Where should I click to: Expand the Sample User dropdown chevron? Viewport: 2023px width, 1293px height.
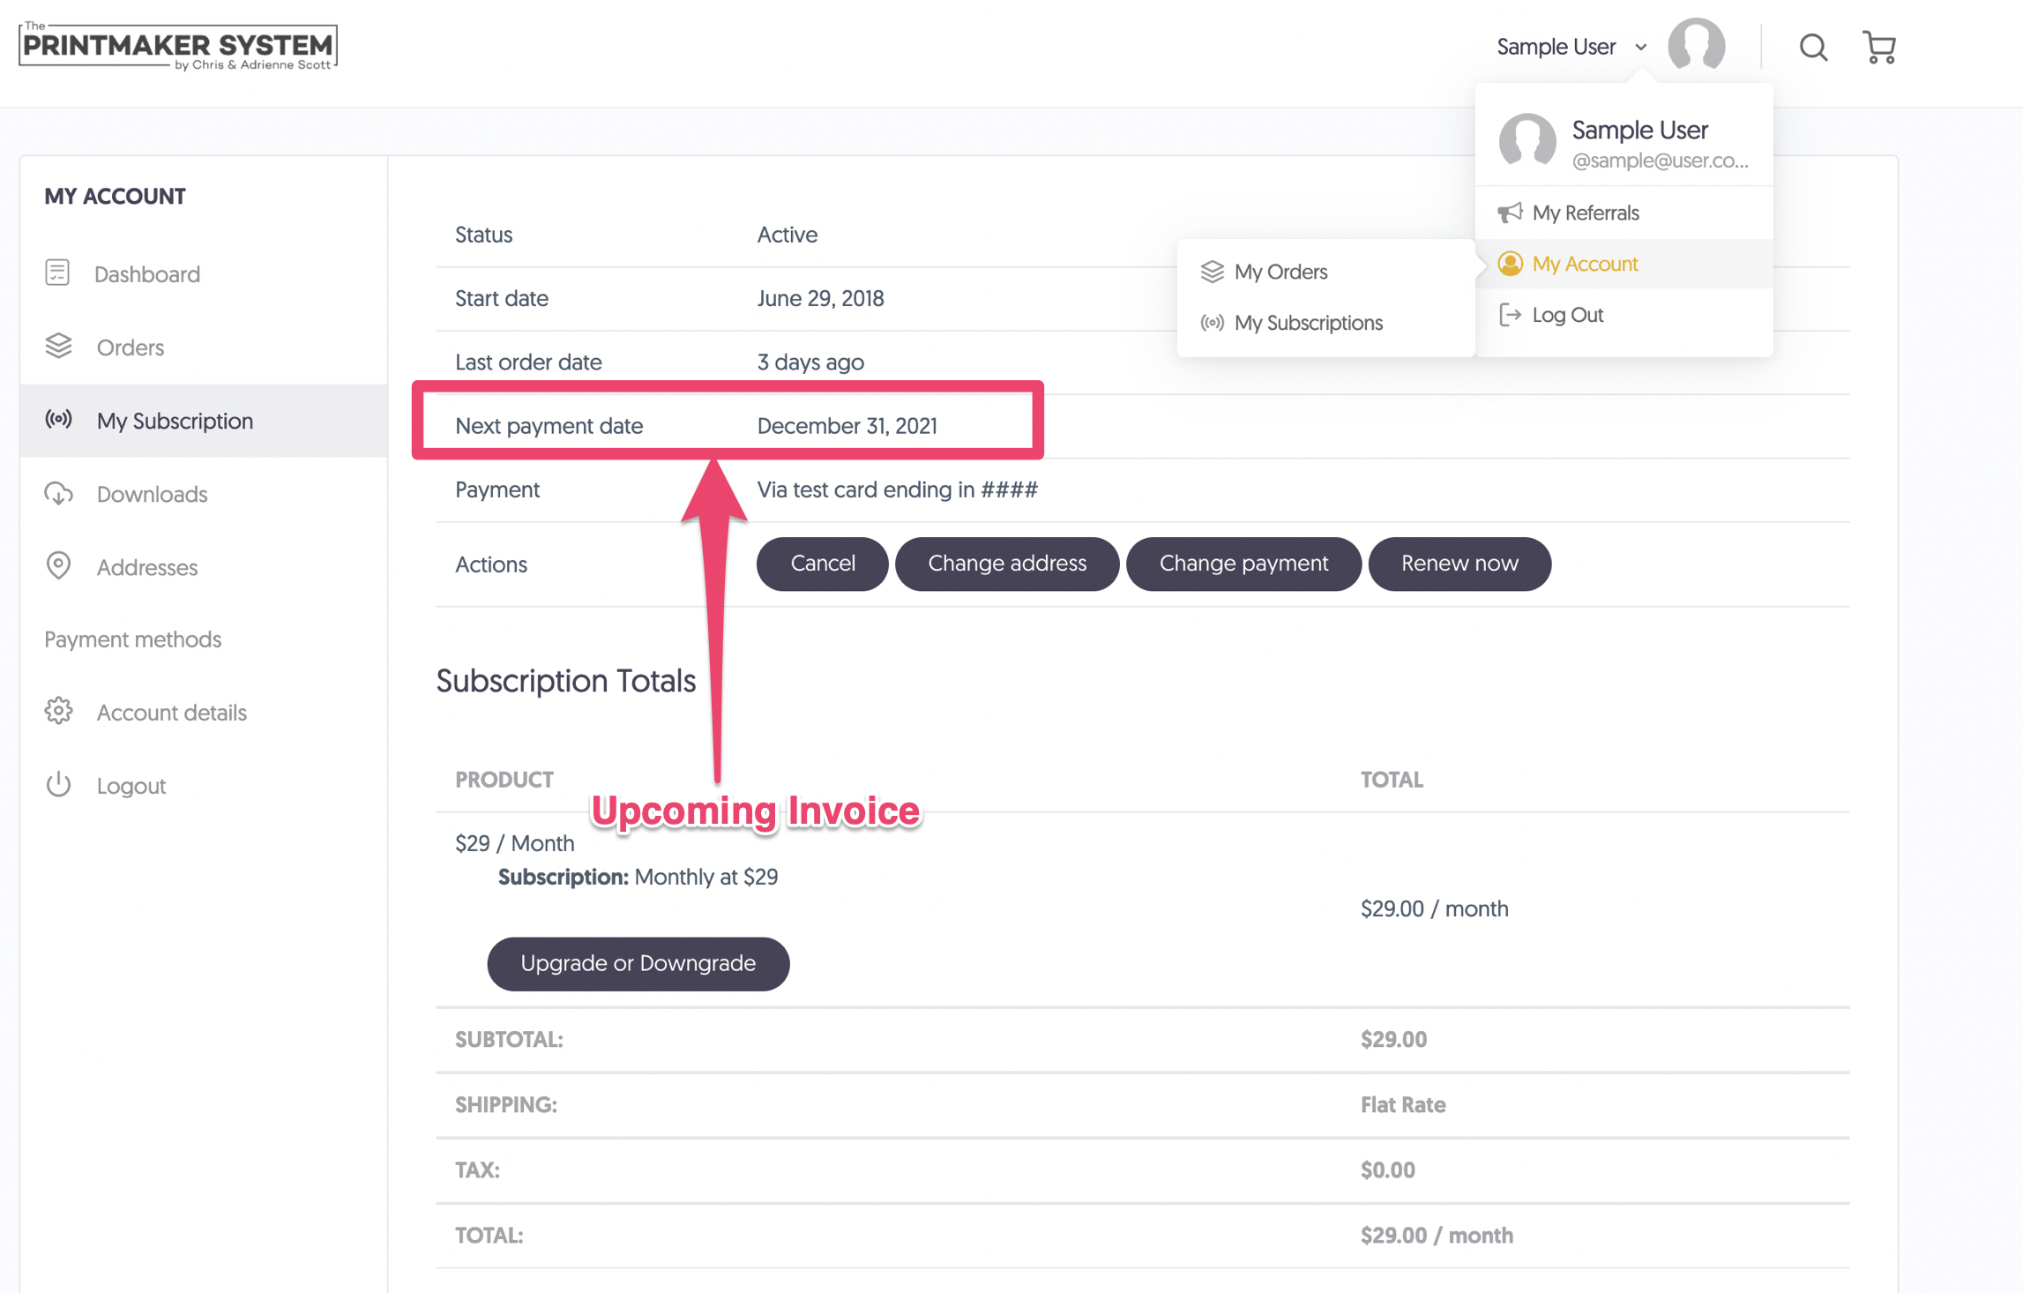(1640, 47)
